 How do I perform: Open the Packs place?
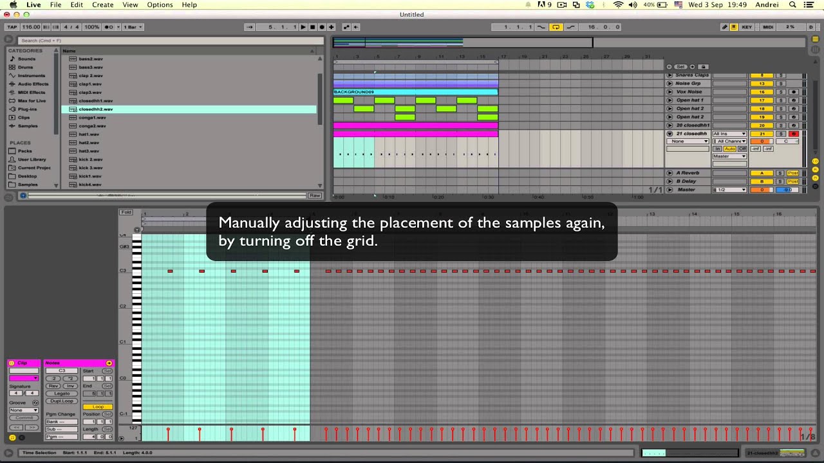click(x=24, y=151)
